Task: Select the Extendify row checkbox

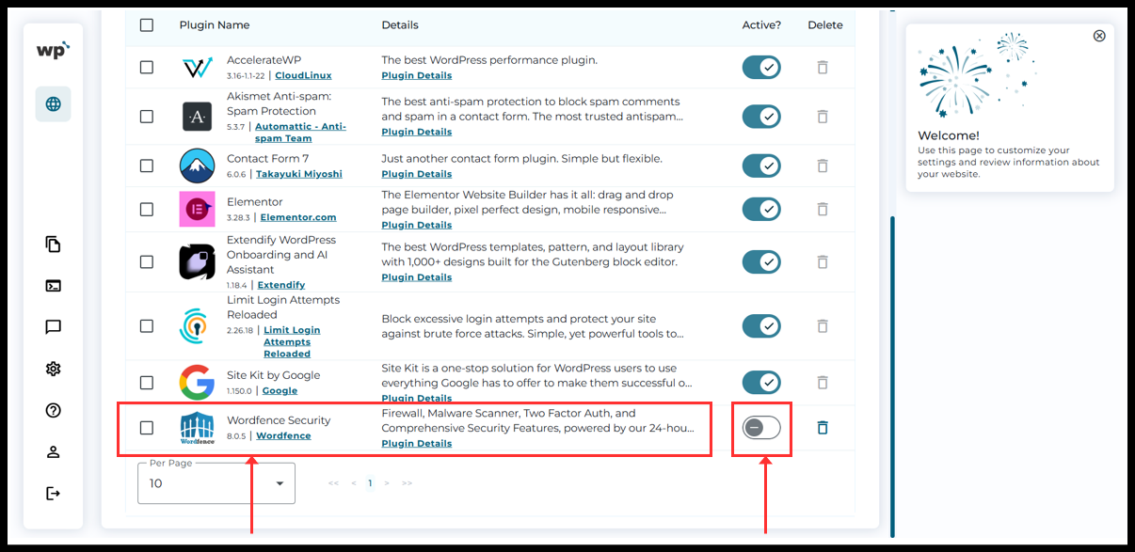Action: 146,261
